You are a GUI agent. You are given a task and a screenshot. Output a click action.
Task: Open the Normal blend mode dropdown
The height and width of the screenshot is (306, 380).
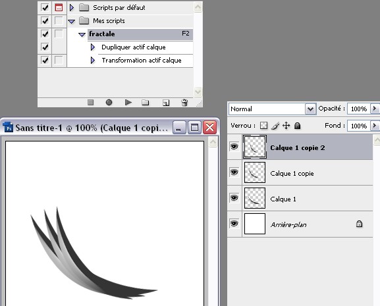(x=310, y=109)
